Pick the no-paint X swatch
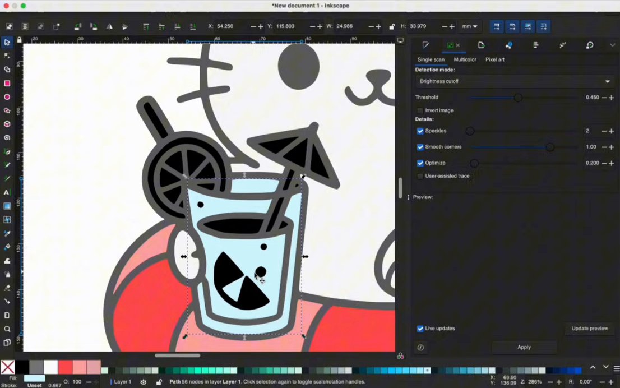 click(x=7, y=367)
